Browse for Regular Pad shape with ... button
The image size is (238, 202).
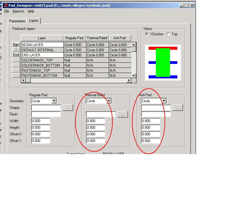68,108
